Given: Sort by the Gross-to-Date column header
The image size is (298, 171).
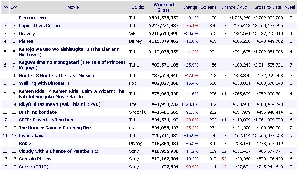Looking at the screenshot, I should [268, 7].
